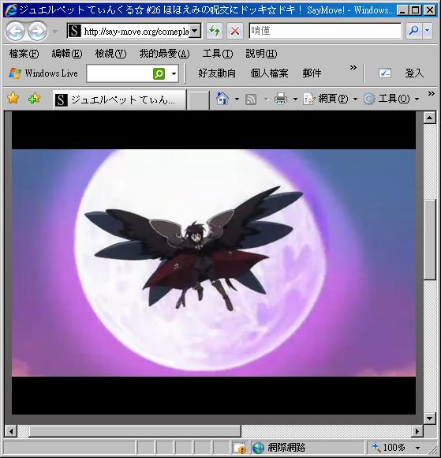
Task: Expand the zoom level dropdown arrow
Action: 417,448
